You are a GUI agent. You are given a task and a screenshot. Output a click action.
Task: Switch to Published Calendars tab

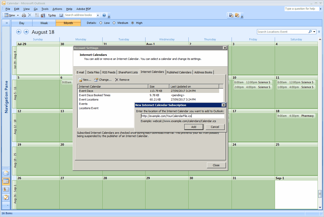coord(179,72)
